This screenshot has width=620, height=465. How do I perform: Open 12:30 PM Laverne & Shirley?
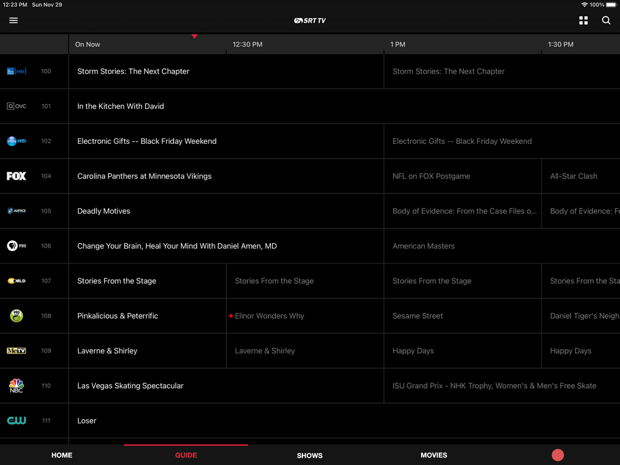(x=305, y=351)
